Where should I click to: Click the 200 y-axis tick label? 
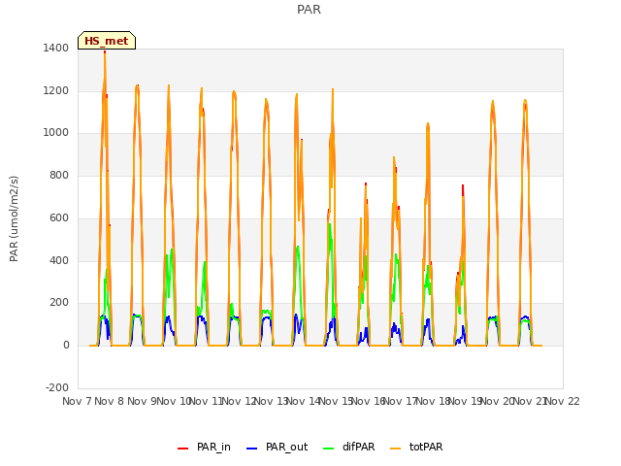point(59,303)
